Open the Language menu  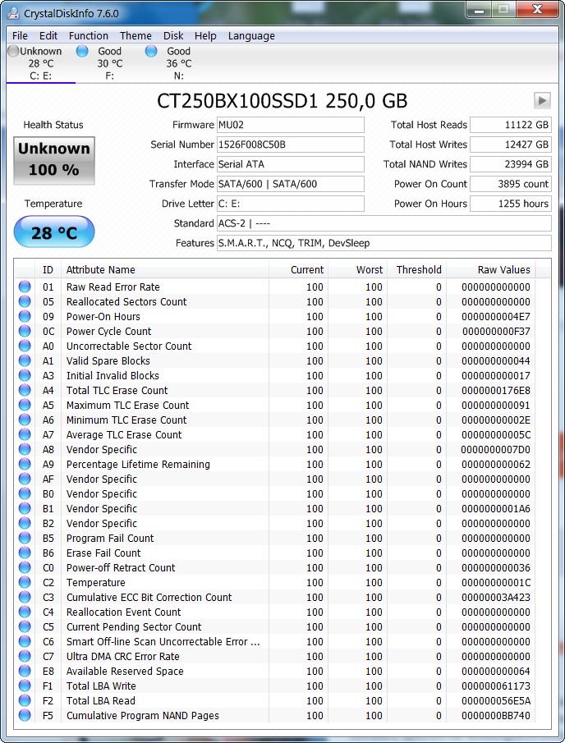[x=251, y=36]
